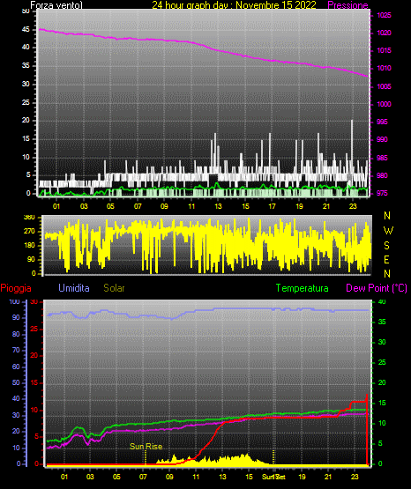Screen dimensions: 411x489
Task: Click the 40 temperature scale value
Action: pyautogui.click(x=382, y=302)
